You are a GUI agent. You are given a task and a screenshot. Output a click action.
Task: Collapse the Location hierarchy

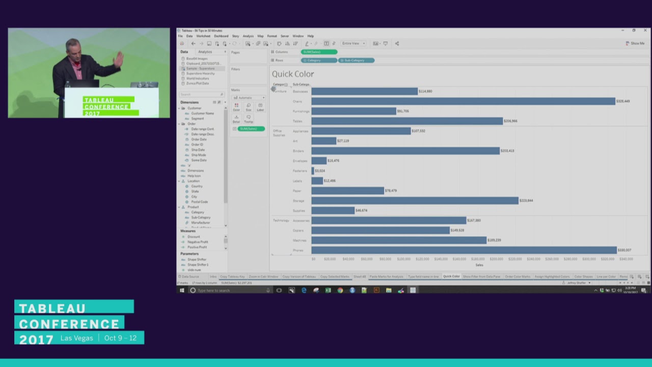pyautogui.click(x=179, y=181)
